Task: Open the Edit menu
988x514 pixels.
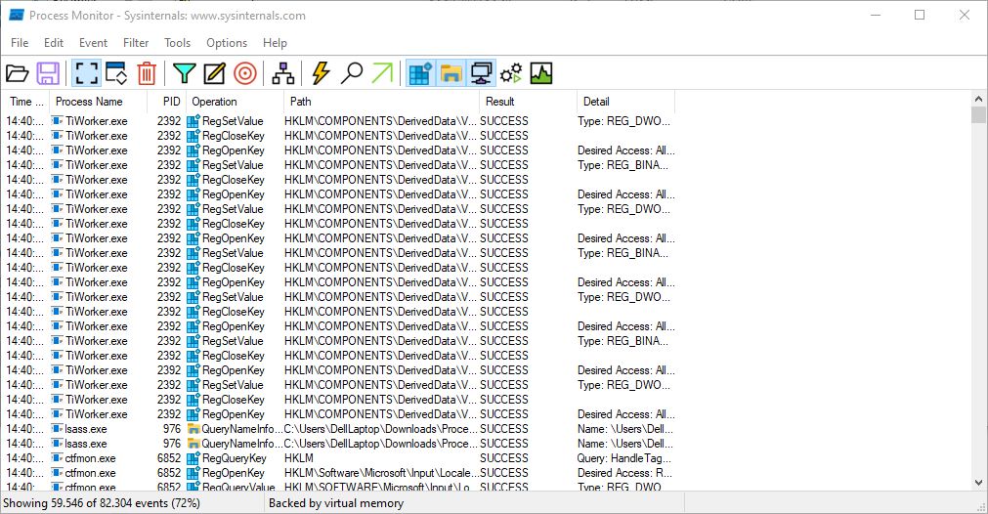Action: [x=54, y=43]
